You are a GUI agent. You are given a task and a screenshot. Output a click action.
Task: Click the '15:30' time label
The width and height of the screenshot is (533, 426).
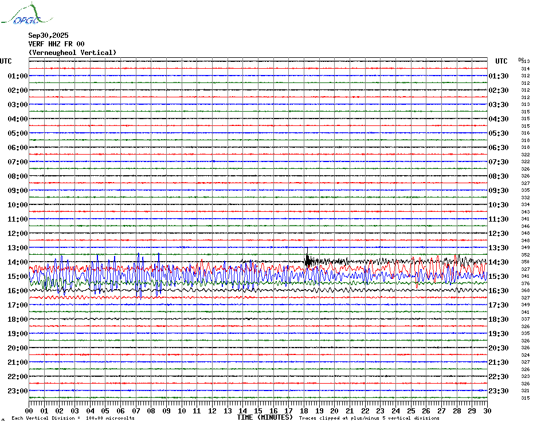click(499, 276)
